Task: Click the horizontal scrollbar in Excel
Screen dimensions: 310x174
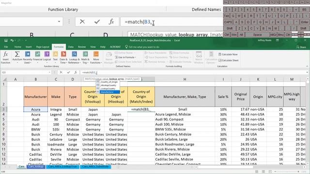Action: click(250, 167)
